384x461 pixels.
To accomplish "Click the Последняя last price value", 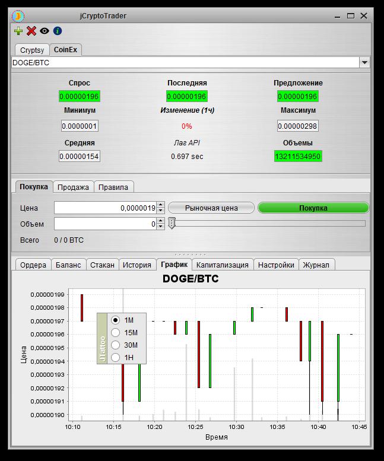I will pyautogui.click(x=187, y=97).
